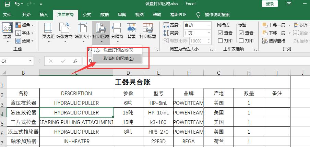Click the BEGA brand cell
Image resolution: width=310 pixels, height=147 pixels.
(188, 141)
